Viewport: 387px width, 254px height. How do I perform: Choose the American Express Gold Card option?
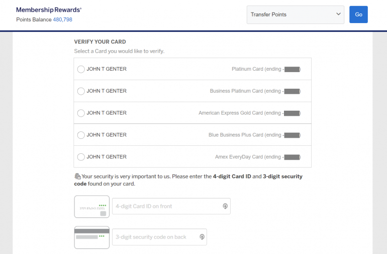point(81,113)
